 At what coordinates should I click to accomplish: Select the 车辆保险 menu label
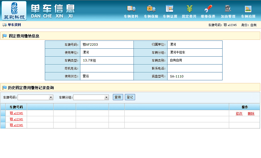tap(151, 17)
